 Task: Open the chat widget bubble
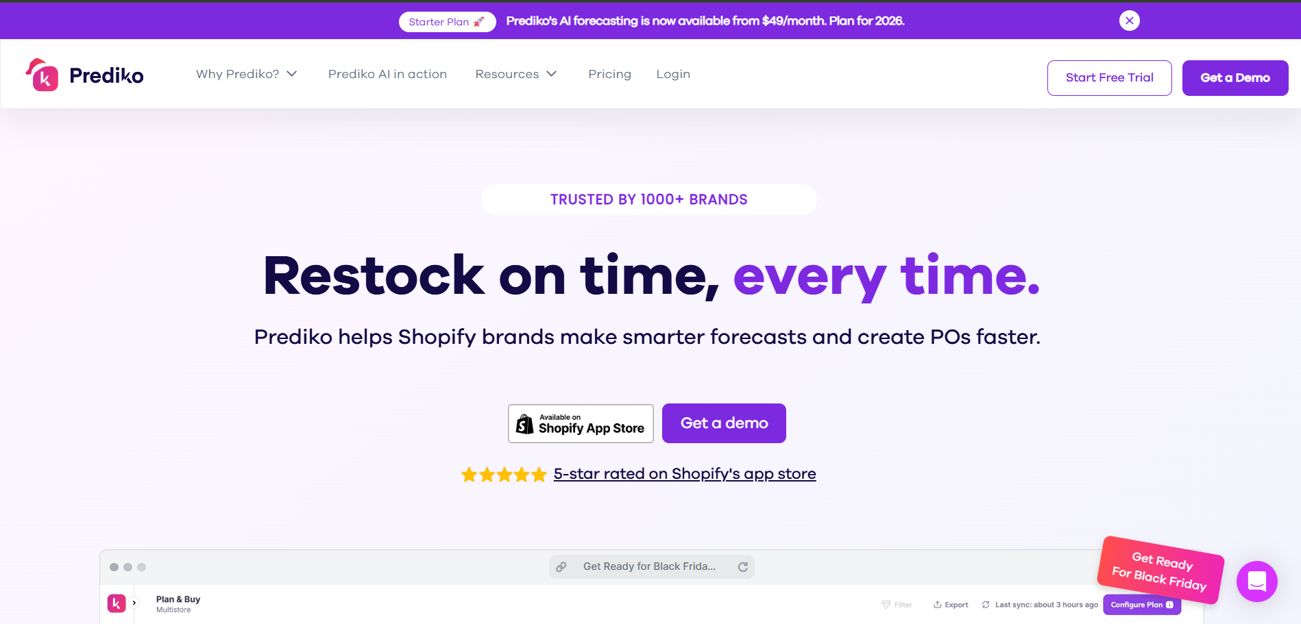pos(1256,582)
